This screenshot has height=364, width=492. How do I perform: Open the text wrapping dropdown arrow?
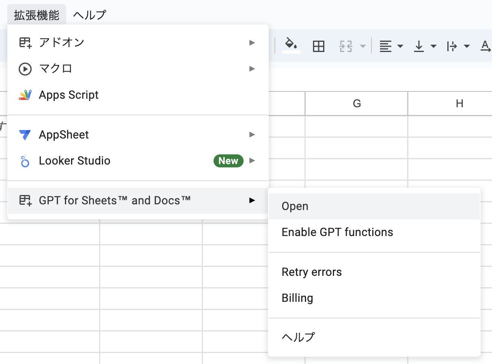click(x=468, y=46)
